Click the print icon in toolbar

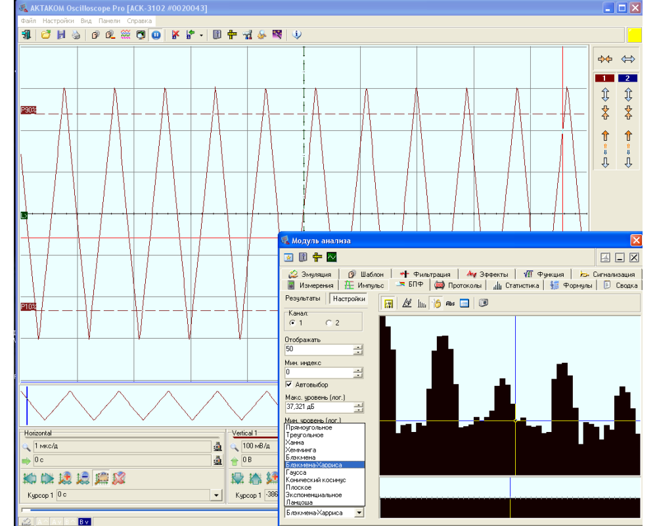[x=76, y=35]
